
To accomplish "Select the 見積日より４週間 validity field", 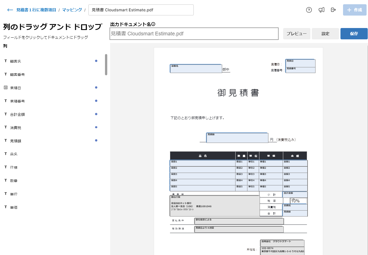I will click(239, 229).
